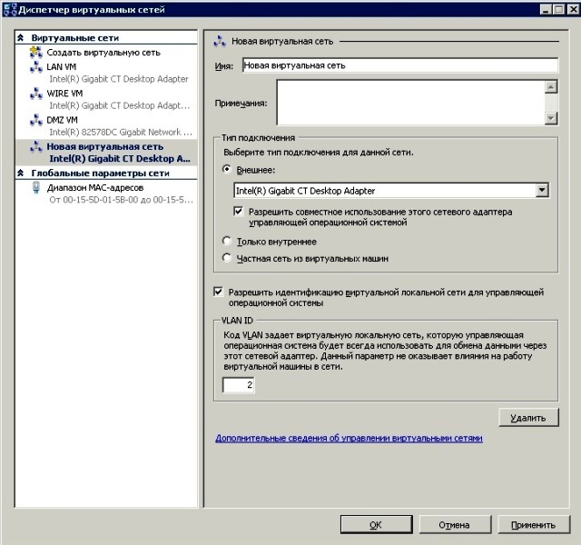Image resolution: width=581 pixels, height=545 pixels.
Task: Click the WIRE VM network icon
Action: (x=36, y=94)
